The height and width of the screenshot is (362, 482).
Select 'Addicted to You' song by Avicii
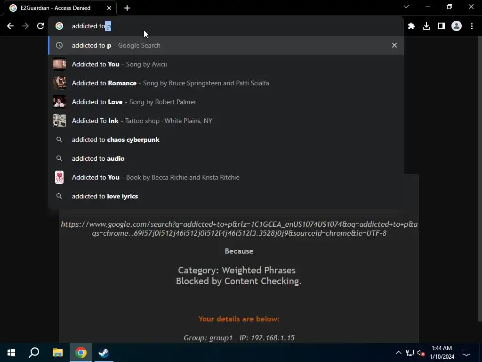pyautogui.click(x=226, y=64)
